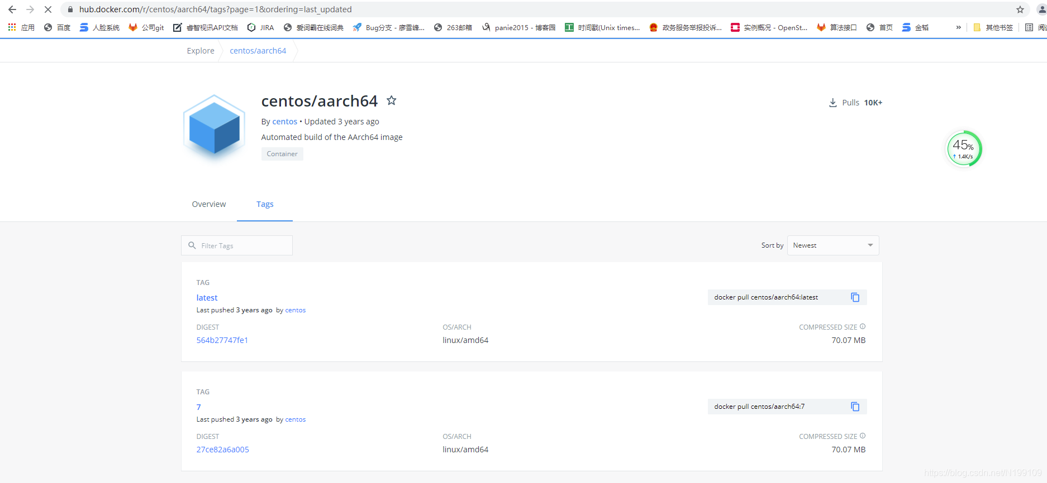Open digest 564b27747fe1 link
Screen dimensions: 1047x483
pyautogui.click(x=222, y=340)
